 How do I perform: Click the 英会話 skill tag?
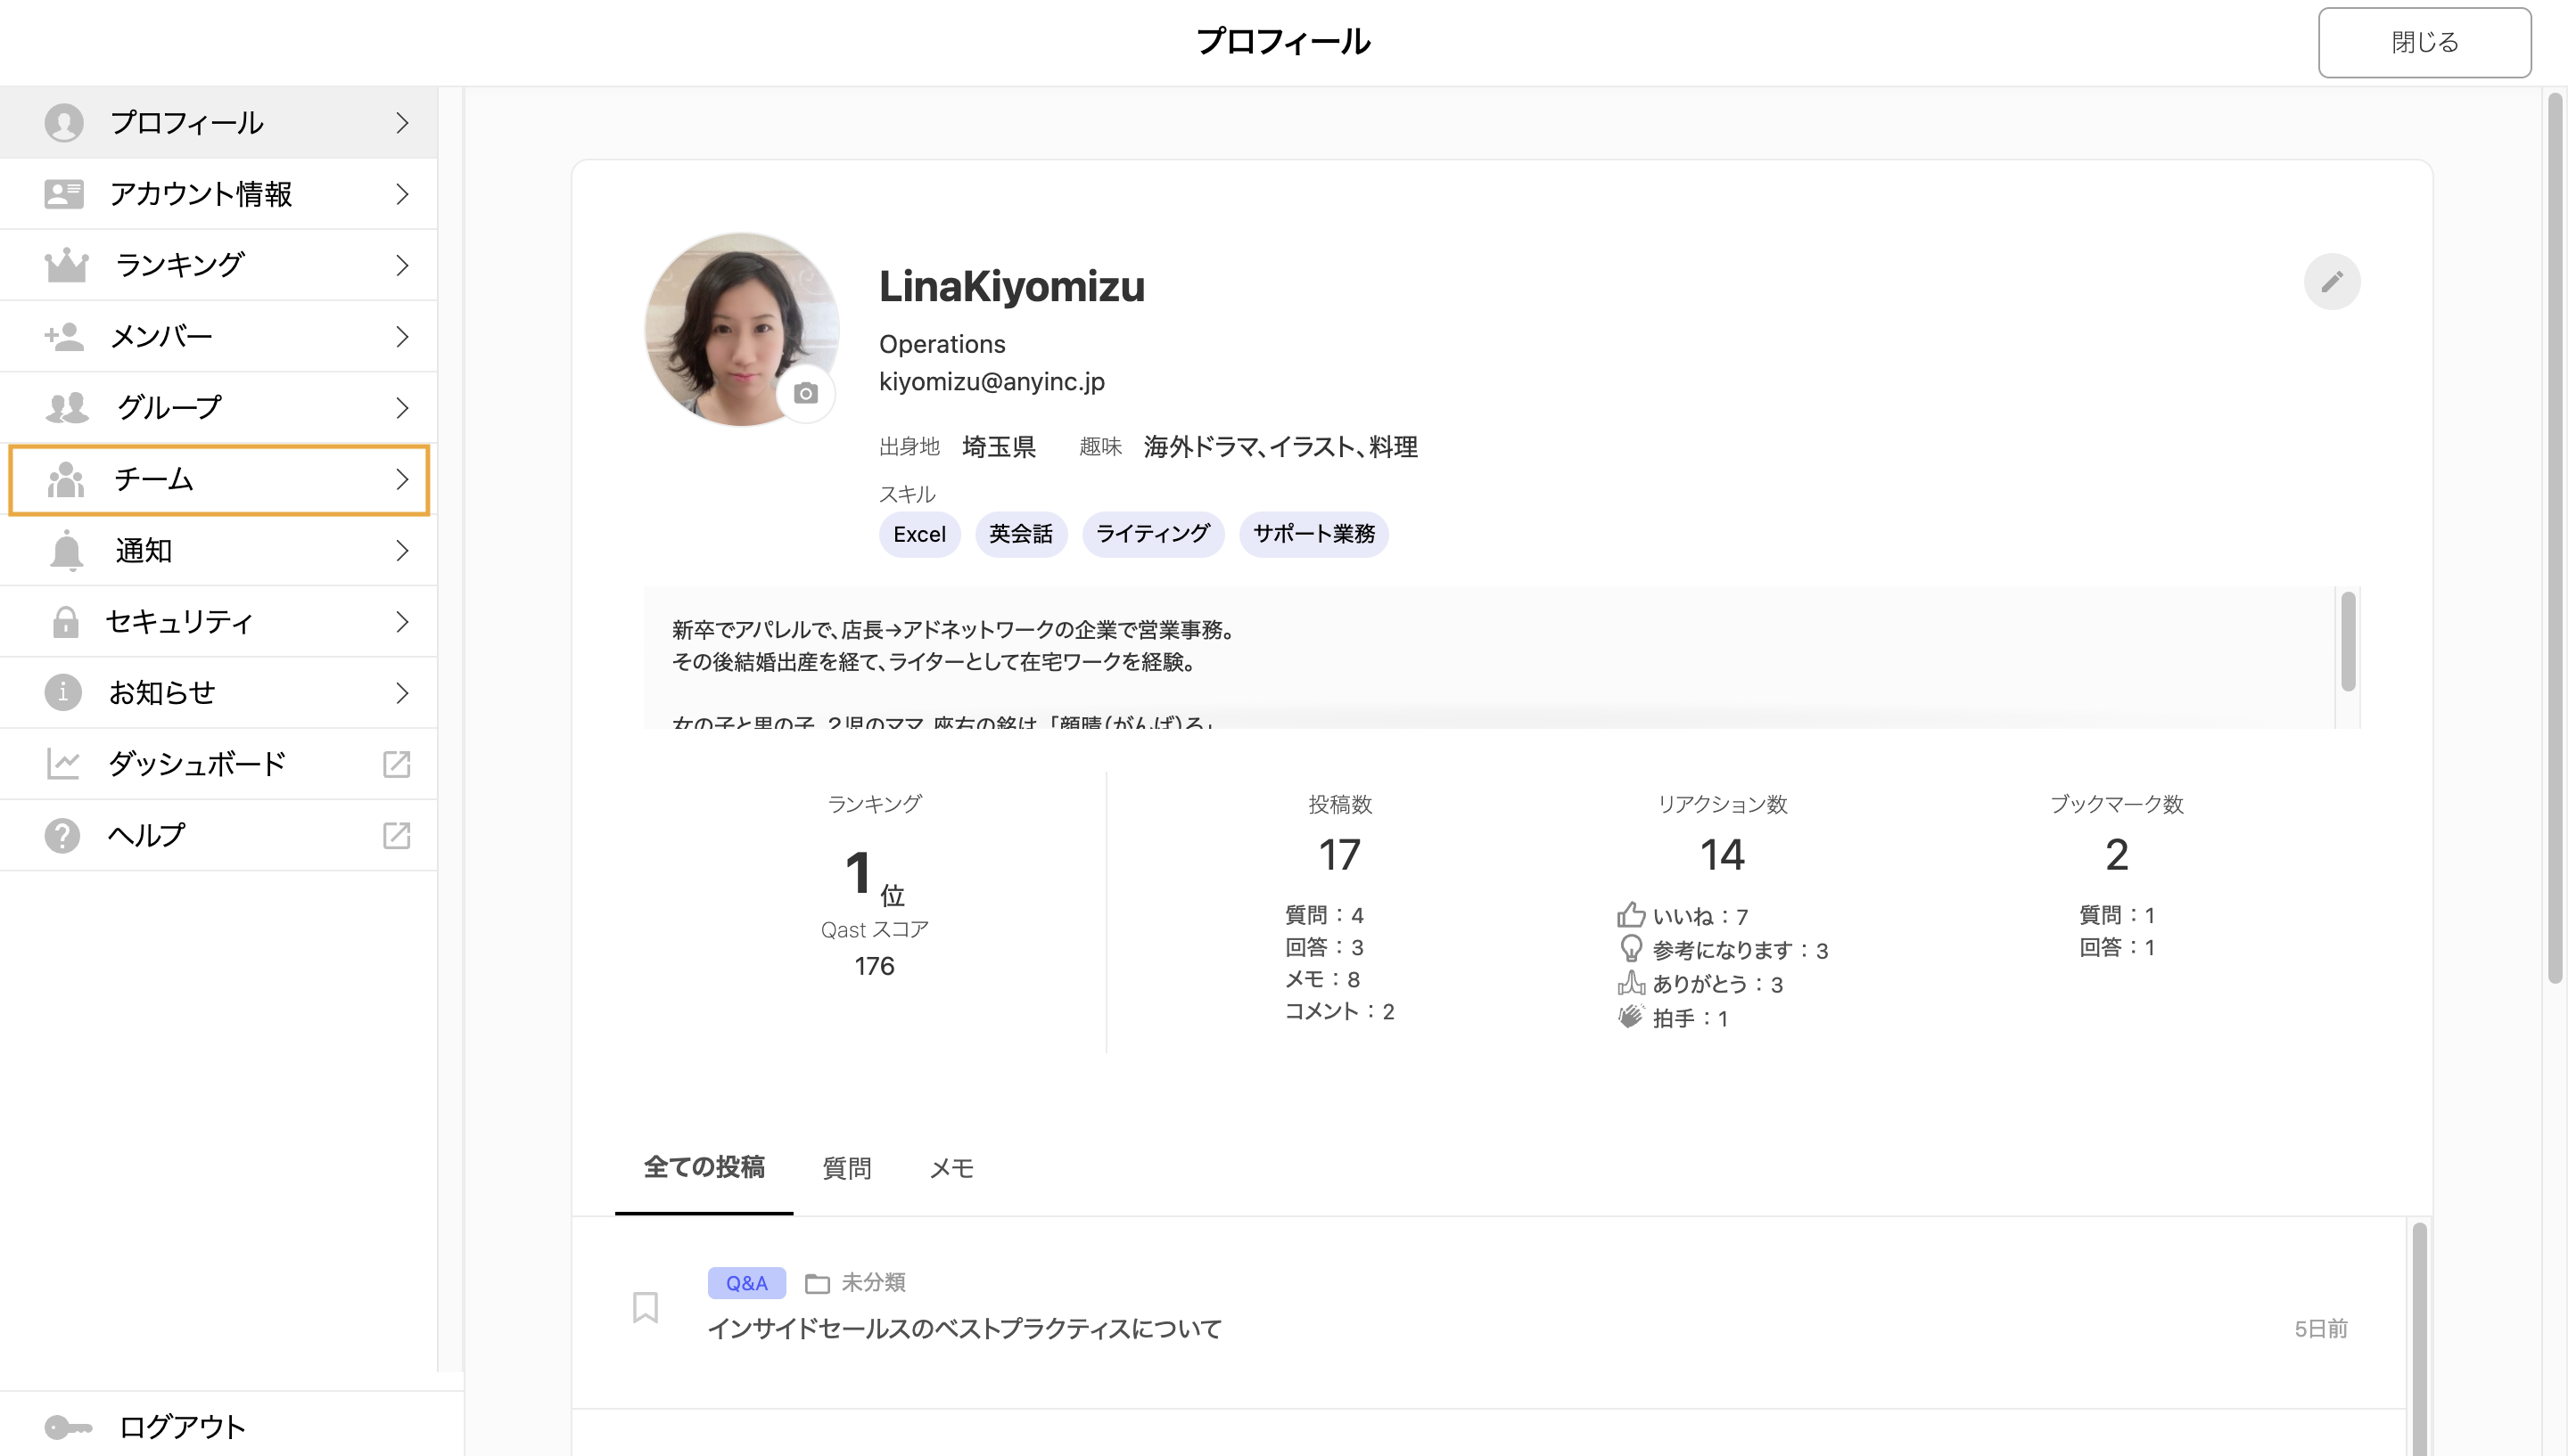(x=1020, y=534)
